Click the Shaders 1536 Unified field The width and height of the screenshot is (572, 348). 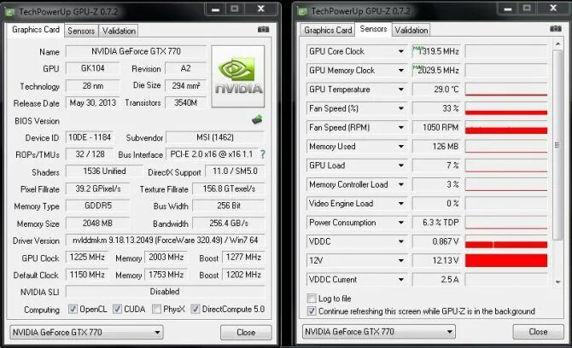(104, 171)
